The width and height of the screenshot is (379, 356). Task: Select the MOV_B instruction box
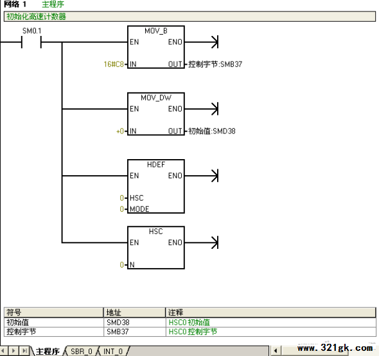(x=156, y=47)
